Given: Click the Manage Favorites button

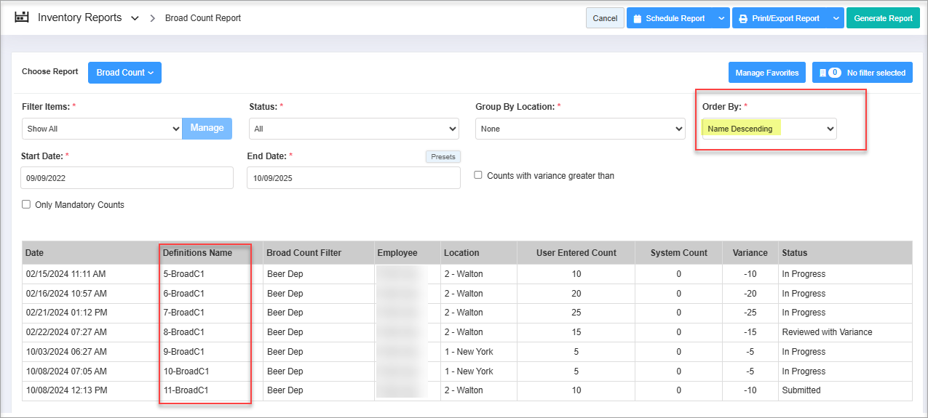Looking at the screenshot, I should (x=767, y=73).
